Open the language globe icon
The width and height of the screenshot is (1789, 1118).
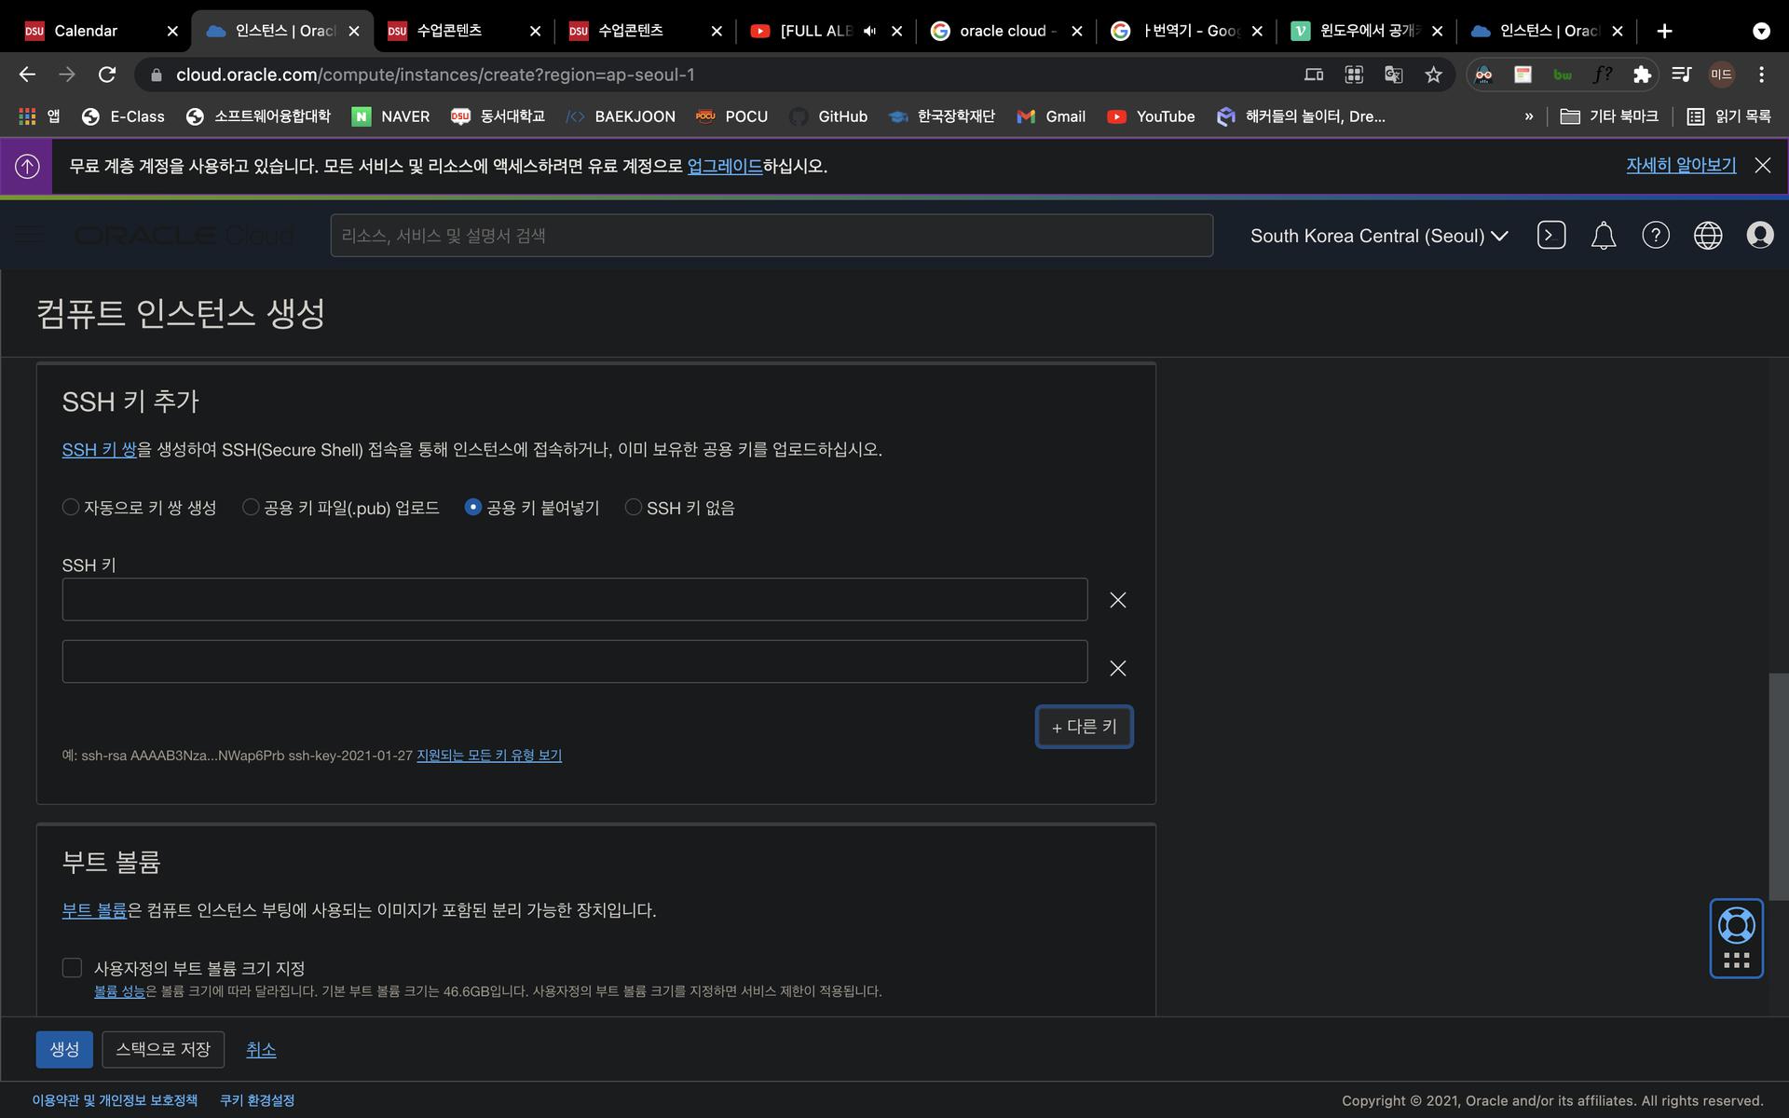click(x=1708, y=236)
